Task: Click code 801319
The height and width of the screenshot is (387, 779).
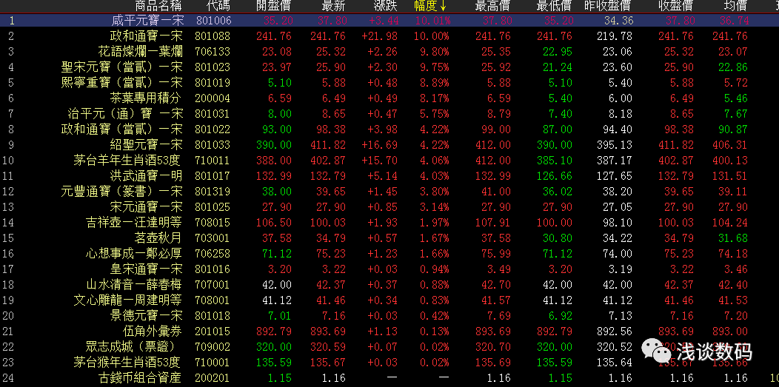Action: [x=213, y=191]
